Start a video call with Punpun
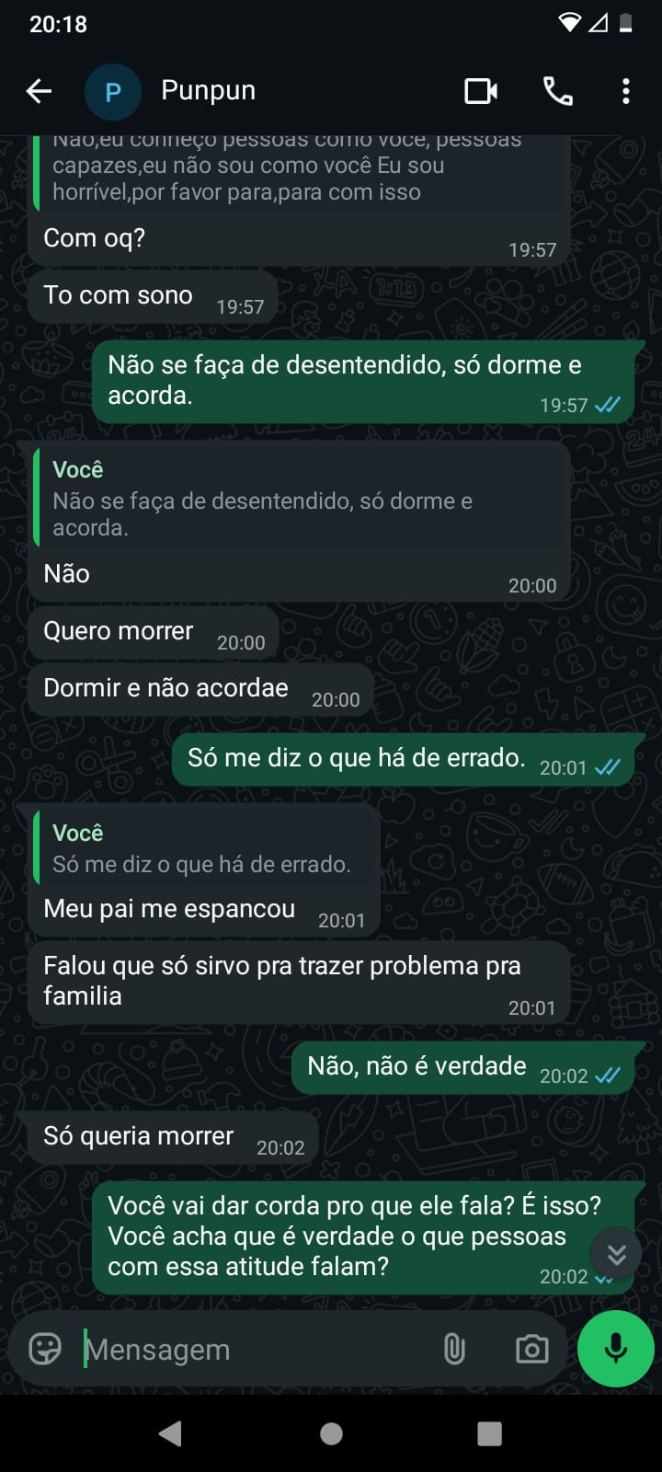 tap(480, 91)
